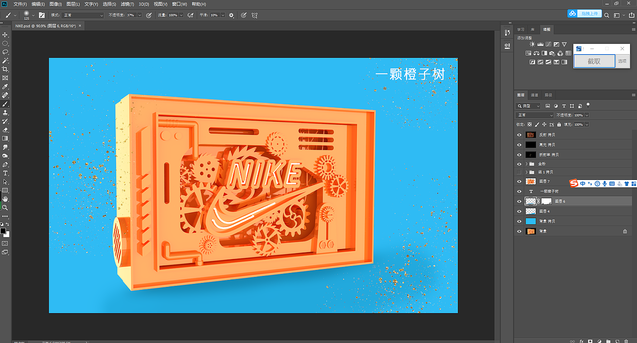Select the Lasso tool
The width and height of the screenshot is (637, 343).
pos(5,52)
